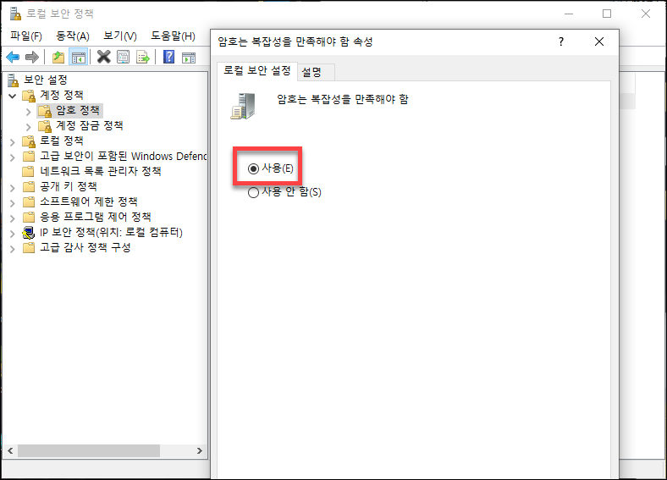This screenshot has width=667, height=480.
Task: Expand the 공개 키 정책 node
Action: pyautogui.click(x=13, y=188)
